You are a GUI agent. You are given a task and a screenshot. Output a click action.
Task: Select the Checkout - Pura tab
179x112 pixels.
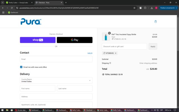coord(49,3)
